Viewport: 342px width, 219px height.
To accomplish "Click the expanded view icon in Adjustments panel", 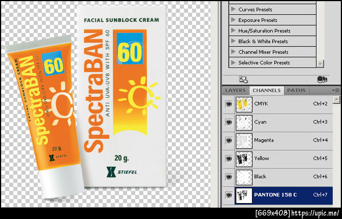I will point(243,80).
